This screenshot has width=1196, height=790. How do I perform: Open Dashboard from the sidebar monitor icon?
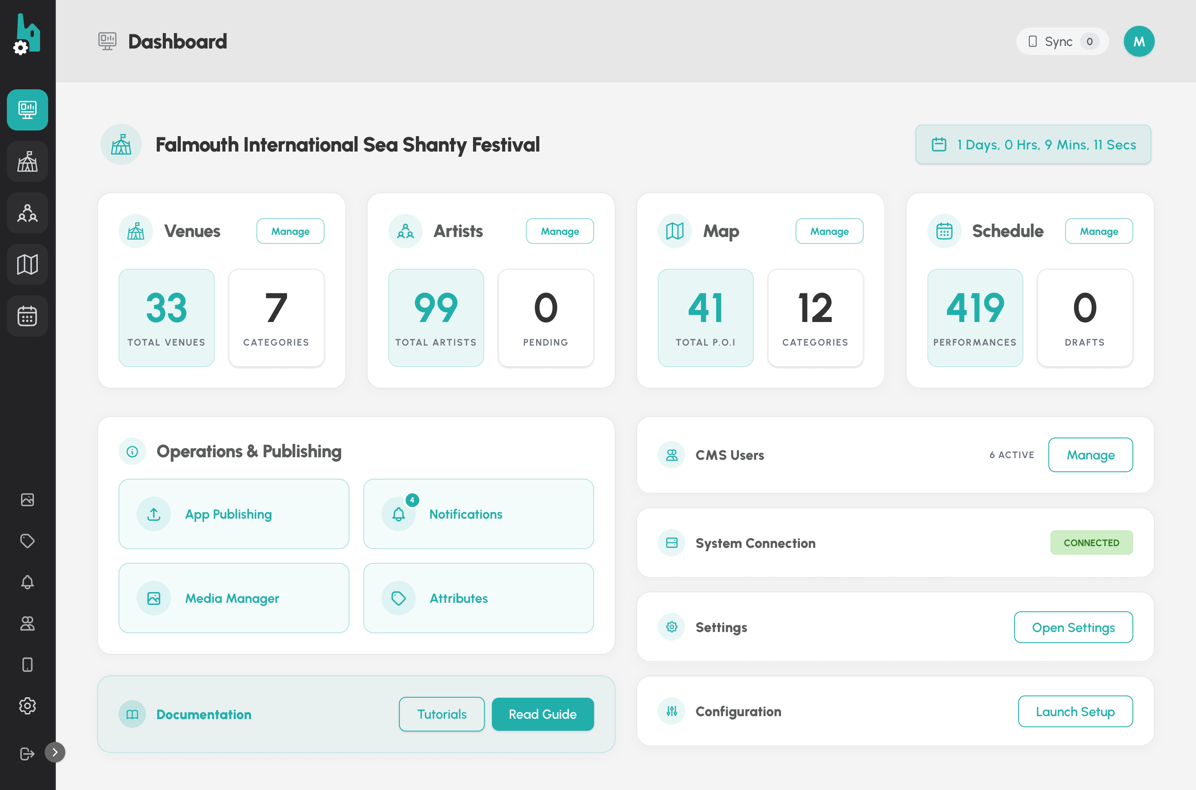(x=27, y=110)
